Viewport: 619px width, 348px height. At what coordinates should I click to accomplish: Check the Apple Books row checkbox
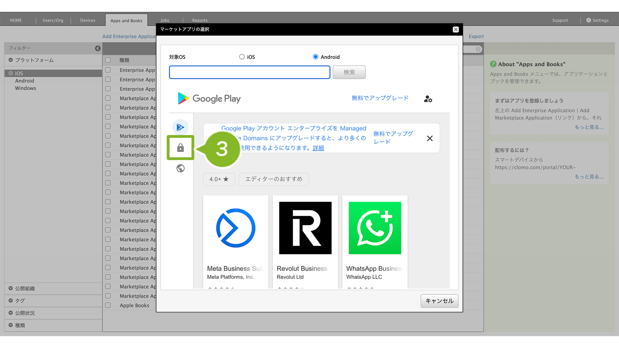coord(108,305)
